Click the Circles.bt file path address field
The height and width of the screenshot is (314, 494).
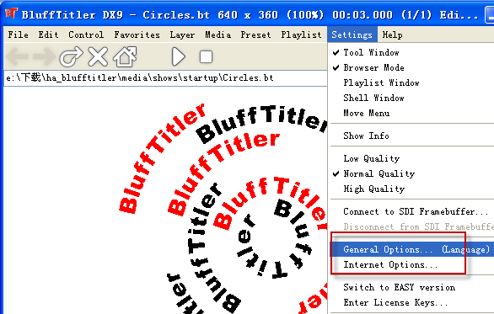coord(165,78)
